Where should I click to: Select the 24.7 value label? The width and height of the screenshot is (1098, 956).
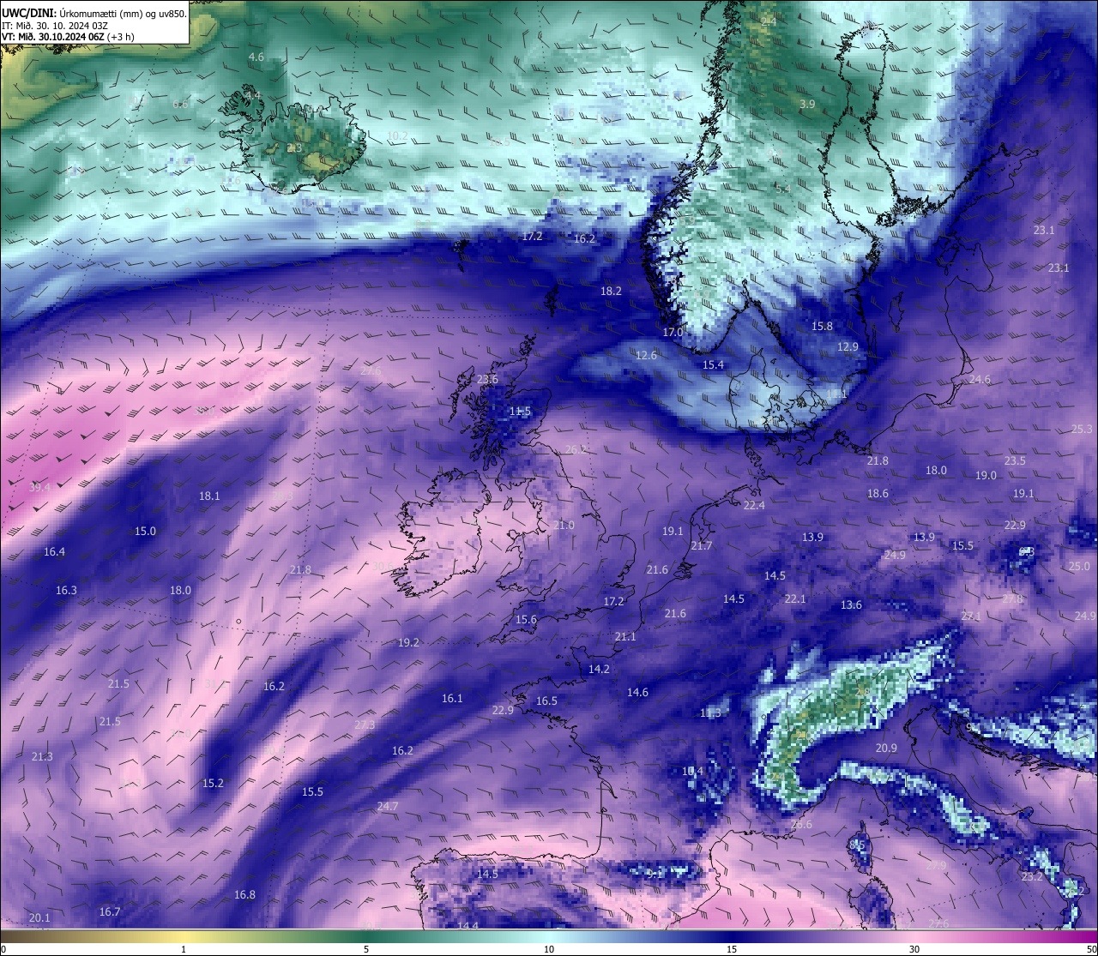[387, 806]
